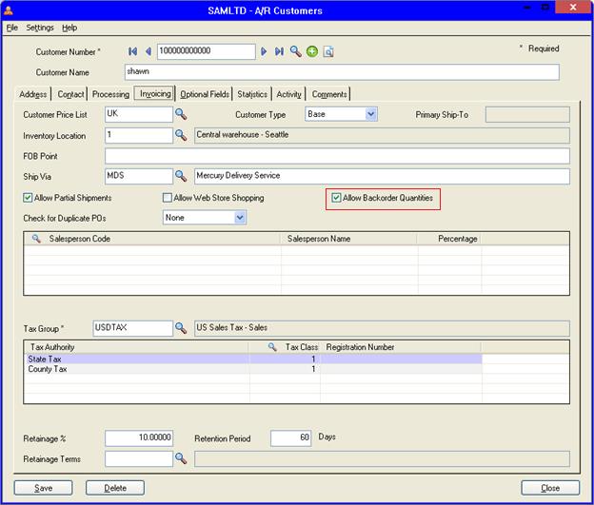Open the Help menu
The height and width of the screenshot is (505, 594).
[x=69, y=28]
